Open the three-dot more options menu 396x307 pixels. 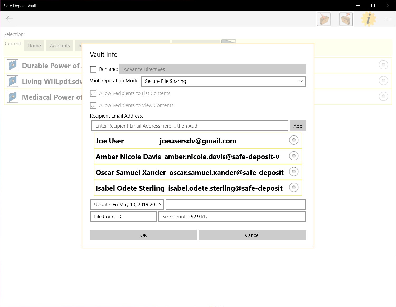(388, 19)
